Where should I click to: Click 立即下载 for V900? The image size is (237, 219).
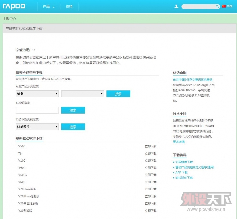point(151,168)
